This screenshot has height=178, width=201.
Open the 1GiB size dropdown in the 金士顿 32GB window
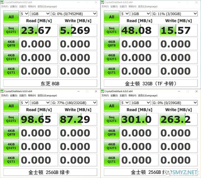pyautogui.click(x=141, y=14)
